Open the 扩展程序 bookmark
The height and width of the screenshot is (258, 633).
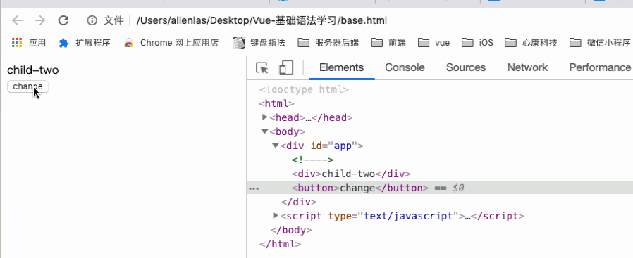tap(85, 43)
